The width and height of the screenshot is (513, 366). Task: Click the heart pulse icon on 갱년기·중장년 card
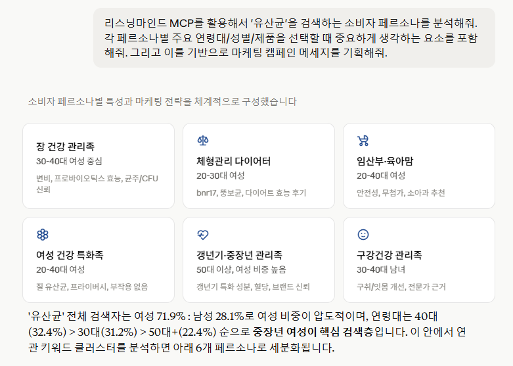[203, 235]
